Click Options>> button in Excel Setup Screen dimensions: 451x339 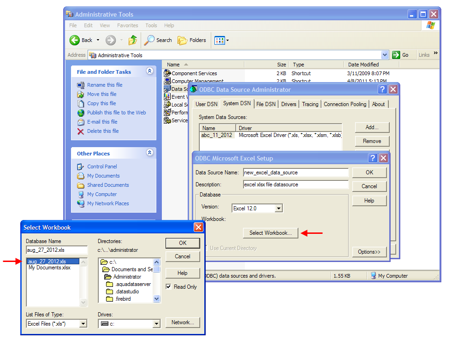pos(369,252)
